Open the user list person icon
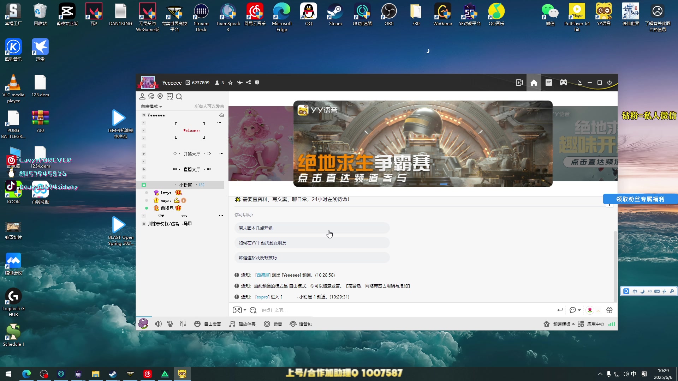This screenshot has height=381, width=678. [x=142, y=96]
